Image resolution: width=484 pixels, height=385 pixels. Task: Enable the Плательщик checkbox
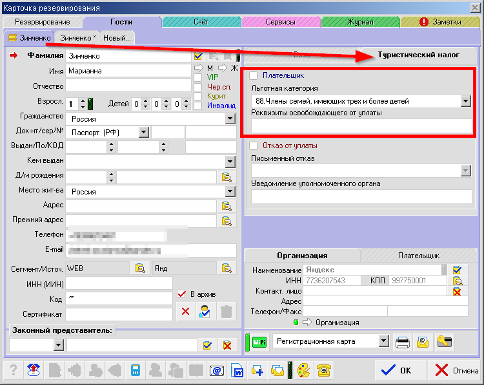[x=253, y=75]
